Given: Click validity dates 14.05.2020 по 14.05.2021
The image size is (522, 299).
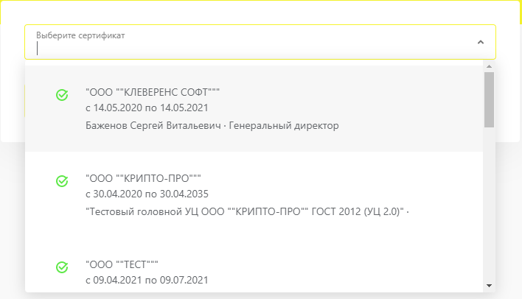Looking at the screenshot, I should [x=147, y=108].
